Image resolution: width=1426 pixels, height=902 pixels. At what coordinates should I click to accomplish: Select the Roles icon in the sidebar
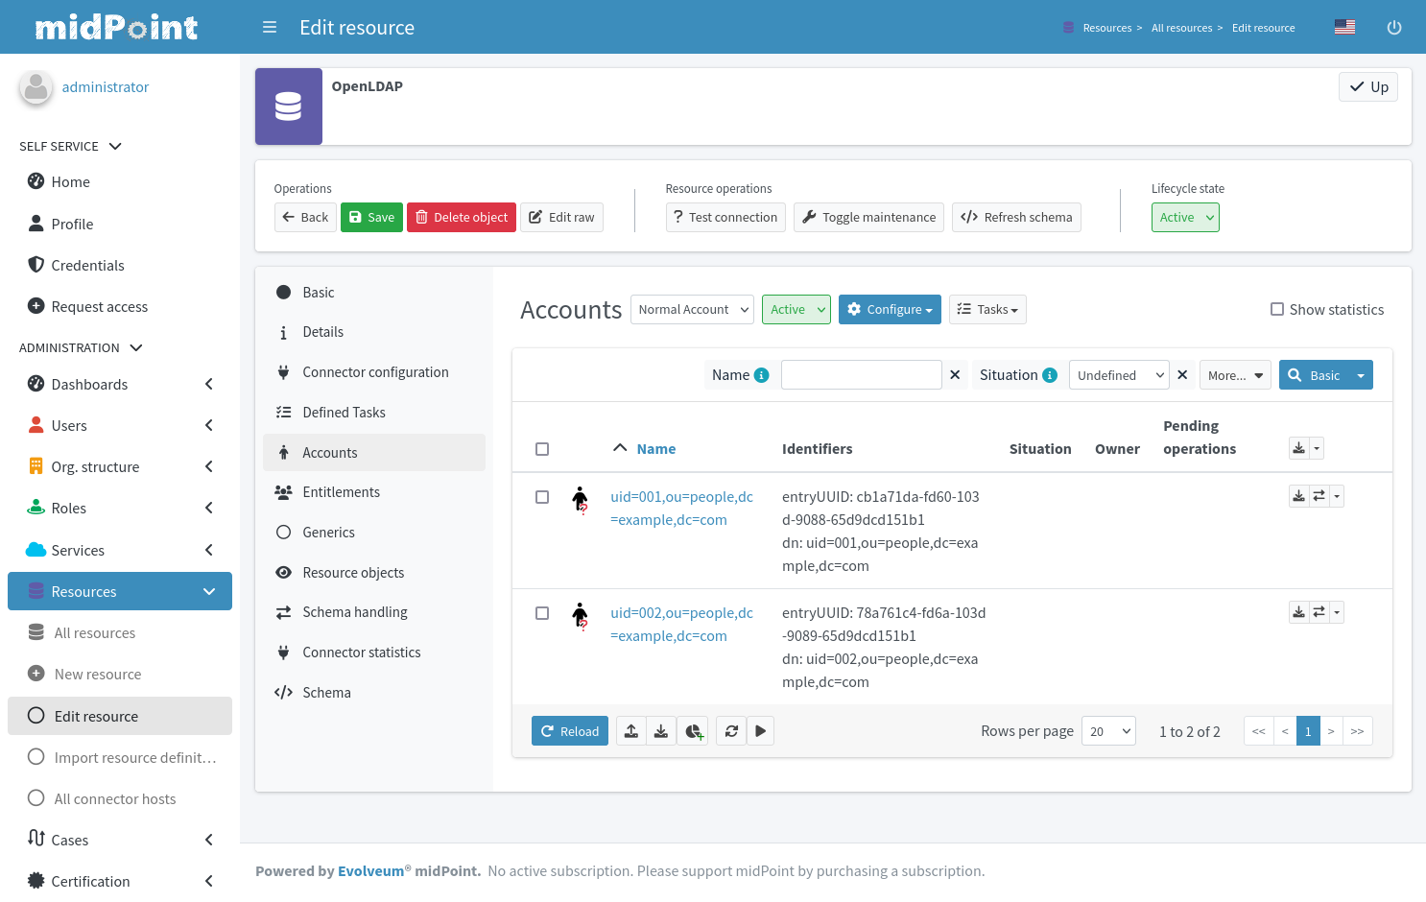tap(36, 508)
